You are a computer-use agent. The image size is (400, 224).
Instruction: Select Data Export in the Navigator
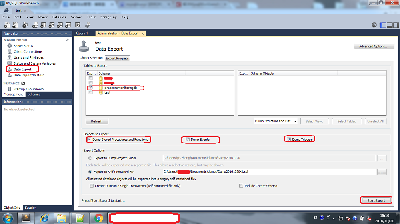[22, 69]
